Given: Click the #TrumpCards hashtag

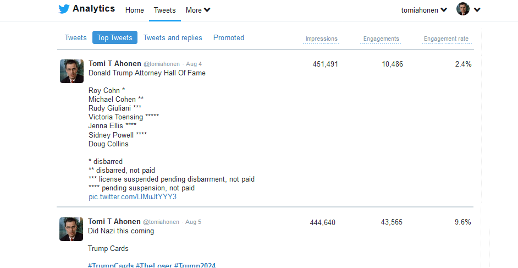Looking at the screenshot, I should [111, 265].
